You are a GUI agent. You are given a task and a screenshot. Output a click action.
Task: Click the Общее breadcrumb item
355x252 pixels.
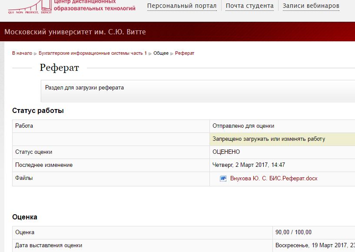point(161,53)
